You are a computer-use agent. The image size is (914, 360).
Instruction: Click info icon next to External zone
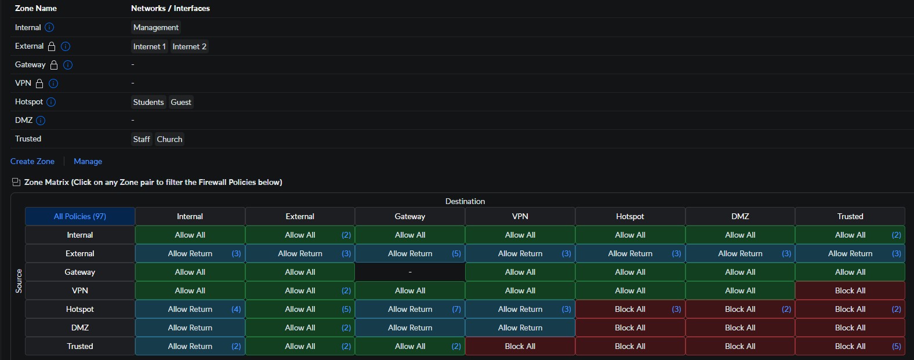(66, 46)
